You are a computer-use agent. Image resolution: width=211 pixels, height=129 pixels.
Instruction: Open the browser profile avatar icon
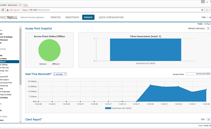coord(203,2)
